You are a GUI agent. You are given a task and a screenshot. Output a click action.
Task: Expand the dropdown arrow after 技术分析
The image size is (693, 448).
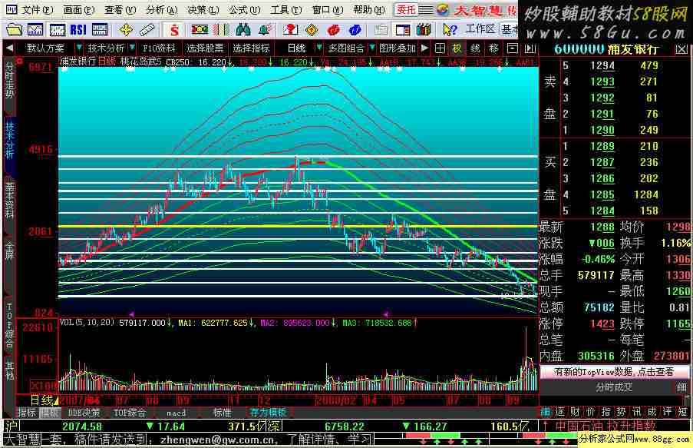(132, 48)
